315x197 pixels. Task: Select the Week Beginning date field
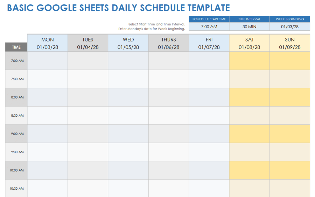pos(290,27)
